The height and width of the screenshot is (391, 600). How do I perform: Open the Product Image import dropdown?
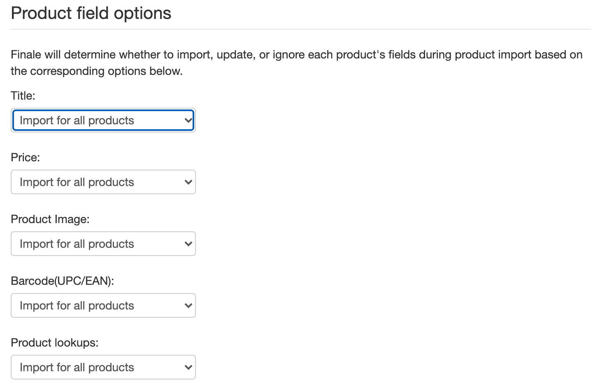click(103, 244)
